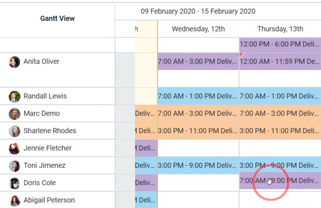Click the Wednesday, 12th column header
Image resolution: width=321 pixels, height=208 pixels.
point(198,29)
